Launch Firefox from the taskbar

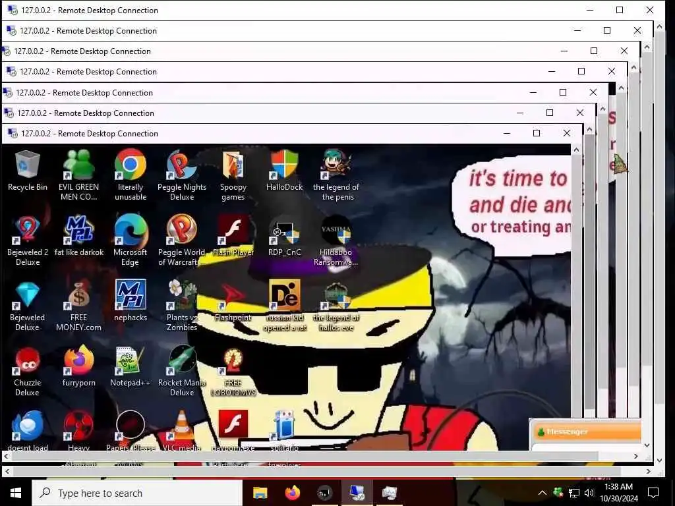click(293, 493)
